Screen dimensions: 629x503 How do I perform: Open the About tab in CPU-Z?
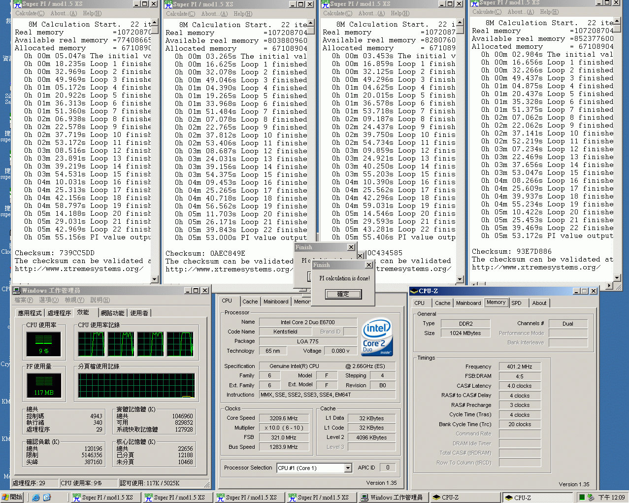(539, 303)
